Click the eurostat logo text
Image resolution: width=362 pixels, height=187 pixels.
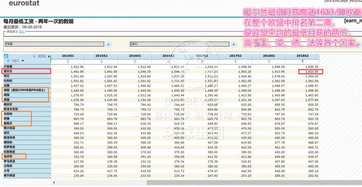pyautogui.click(x=24, y=3)
